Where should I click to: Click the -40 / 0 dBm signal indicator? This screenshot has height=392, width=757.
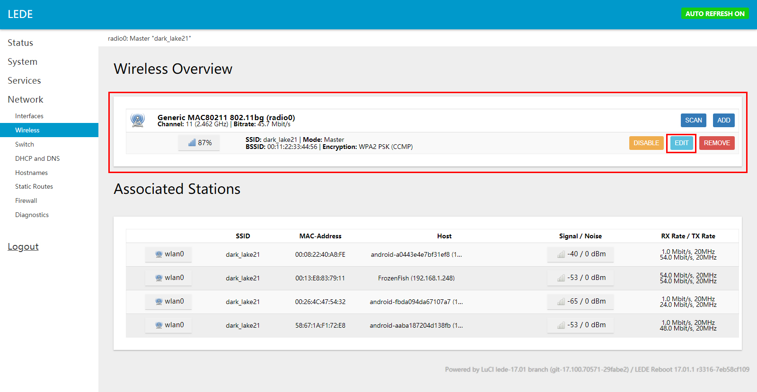581,254
